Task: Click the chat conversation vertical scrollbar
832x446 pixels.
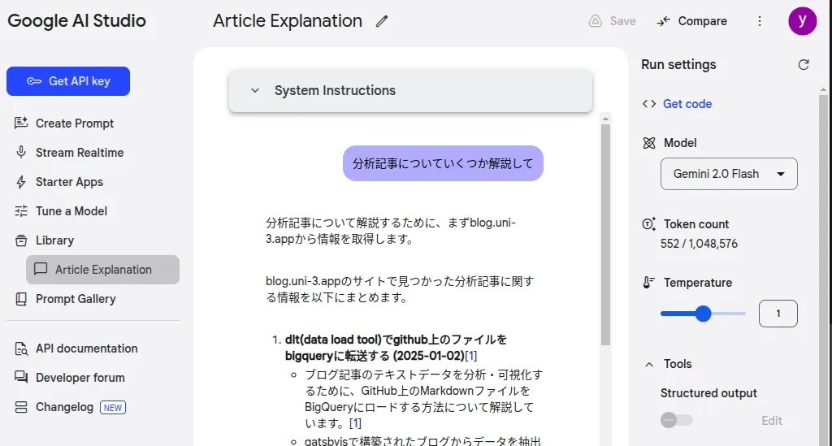Action: 605,235
